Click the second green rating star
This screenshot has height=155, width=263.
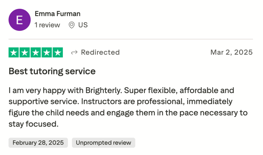tap(25, 53)
